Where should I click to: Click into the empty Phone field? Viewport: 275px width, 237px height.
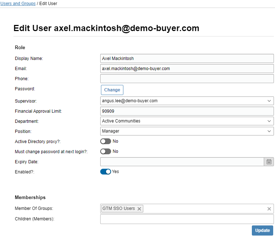pos(187,79)
